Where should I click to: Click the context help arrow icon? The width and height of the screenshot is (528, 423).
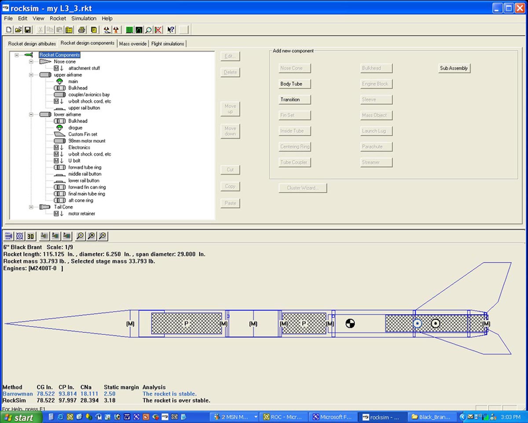pyautogui.click(x=171, y=30)
